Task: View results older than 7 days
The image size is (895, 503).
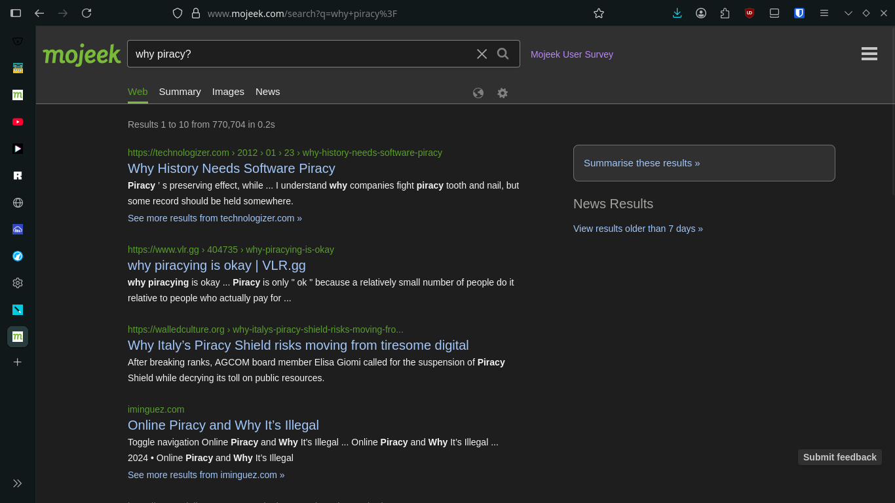Action: 638,229
